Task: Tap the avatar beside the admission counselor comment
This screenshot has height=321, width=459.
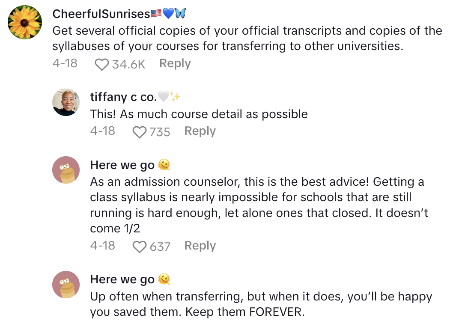Action: (66, 170)
